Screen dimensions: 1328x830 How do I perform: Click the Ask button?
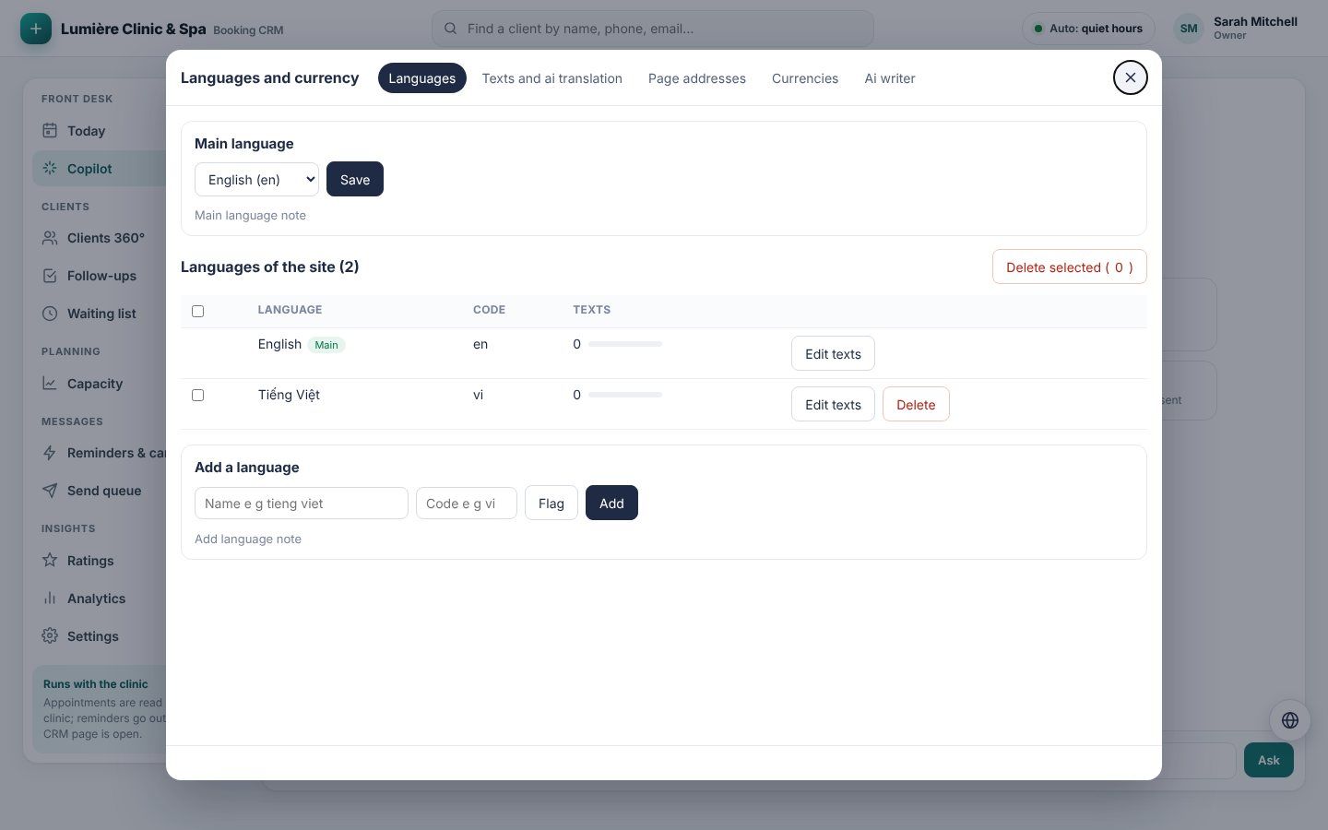coord(1269,760)
